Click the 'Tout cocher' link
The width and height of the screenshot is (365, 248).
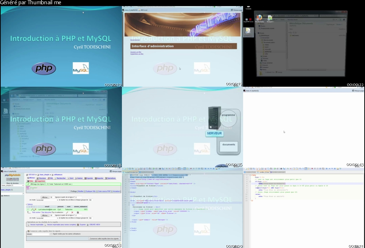tap(36, 212)
